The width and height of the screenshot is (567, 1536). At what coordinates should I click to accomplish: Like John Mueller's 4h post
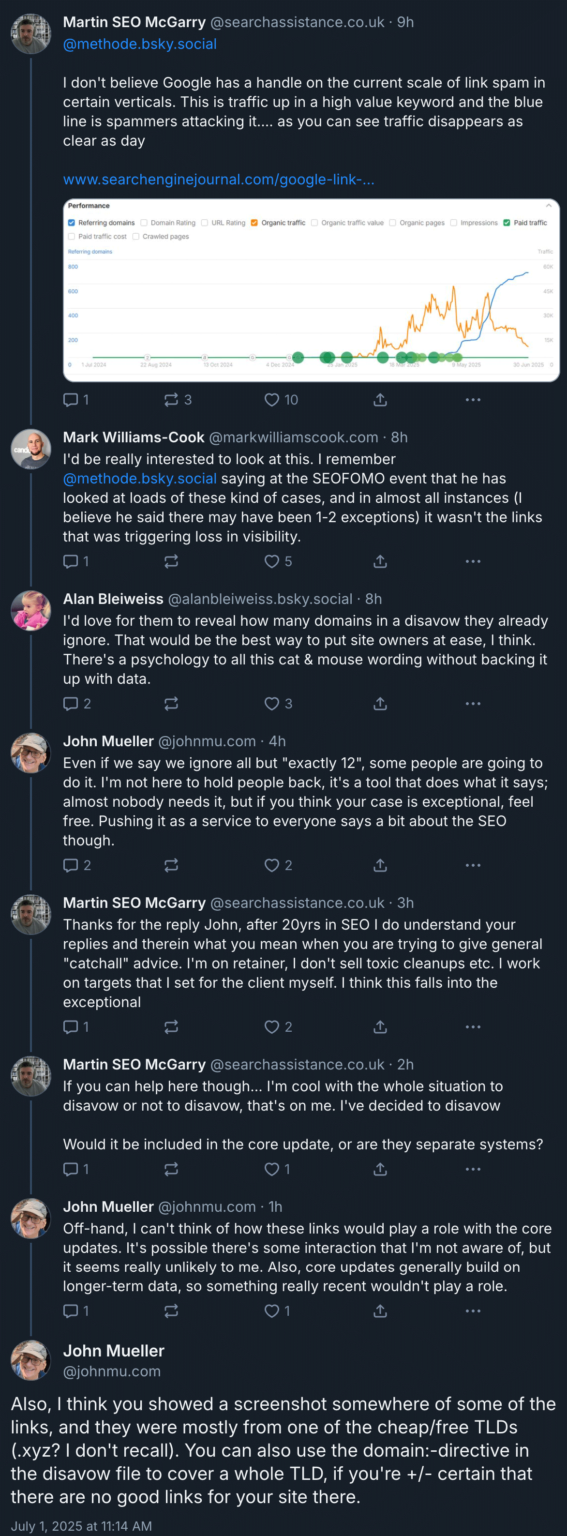tap(279, 865)
